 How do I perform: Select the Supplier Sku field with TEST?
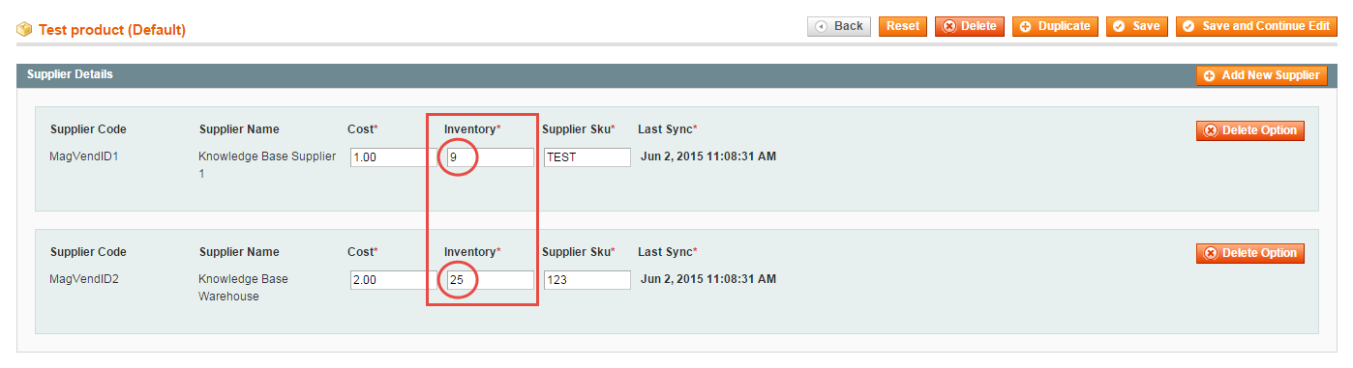[587, 157]
